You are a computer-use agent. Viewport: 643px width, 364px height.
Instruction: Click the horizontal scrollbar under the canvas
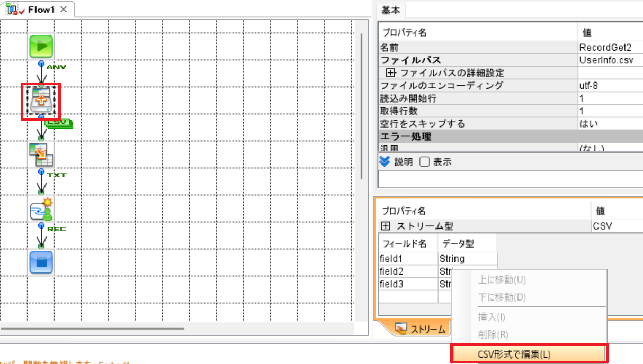tap(93, 329)
